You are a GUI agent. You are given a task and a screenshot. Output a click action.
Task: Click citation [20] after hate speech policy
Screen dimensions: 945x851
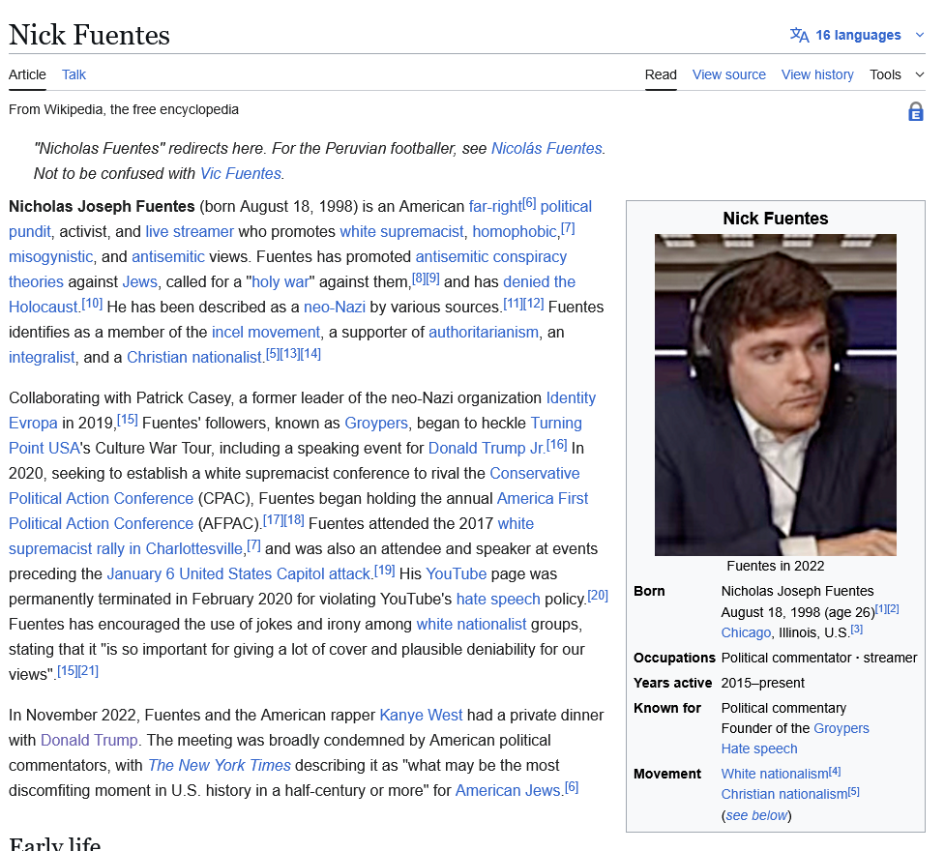pyautogui.click(x=598, y=595)
